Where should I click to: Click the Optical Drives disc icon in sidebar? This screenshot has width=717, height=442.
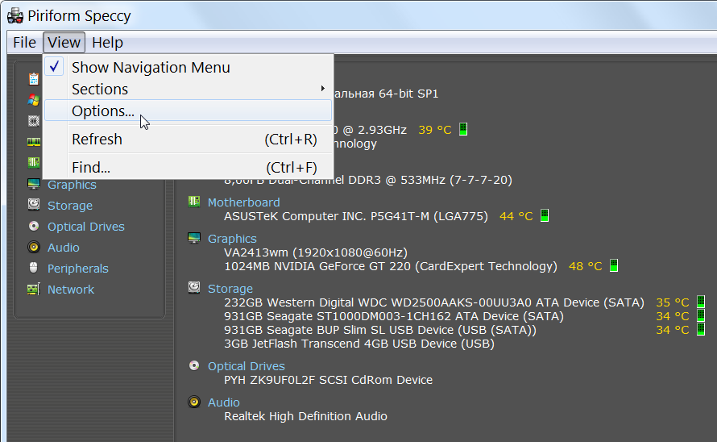pyautogui.click(x=34, y=226)
